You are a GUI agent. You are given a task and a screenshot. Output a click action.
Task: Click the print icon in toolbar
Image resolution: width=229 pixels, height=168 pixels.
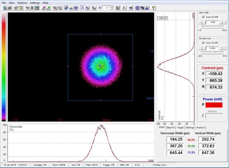coord(10,8)
